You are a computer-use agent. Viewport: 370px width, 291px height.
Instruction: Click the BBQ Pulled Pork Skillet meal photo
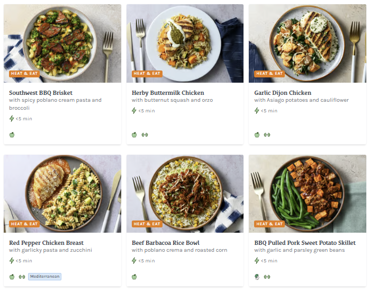coord(307,193)
